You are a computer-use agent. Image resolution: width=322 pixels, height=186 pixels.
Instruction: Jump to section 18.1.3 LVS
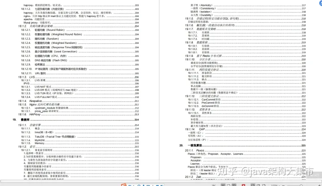click(x=78, y=77)
